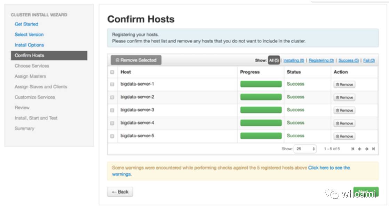Toggle the select-all hosts header checkbox
The image size is (389, 210).
112,72
